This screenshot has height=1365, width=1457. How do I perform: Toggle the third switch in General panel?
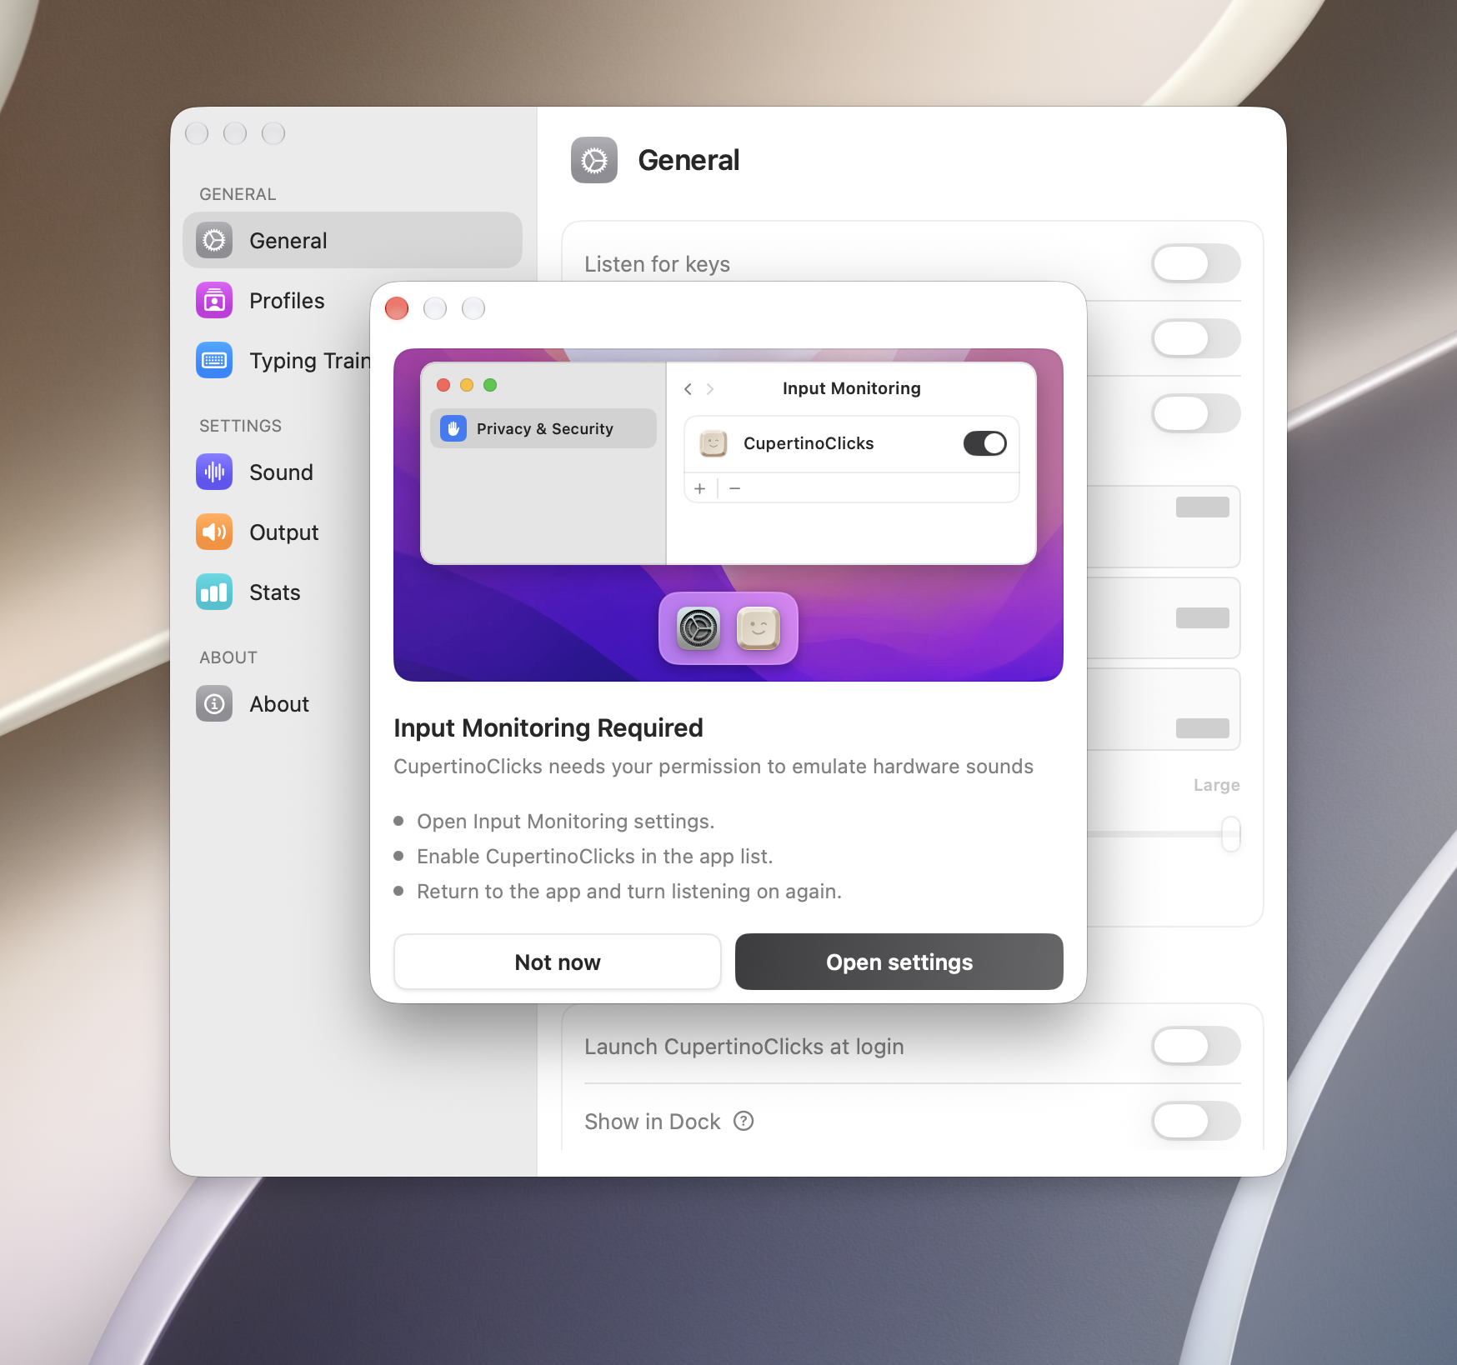tap(1196, 414)
